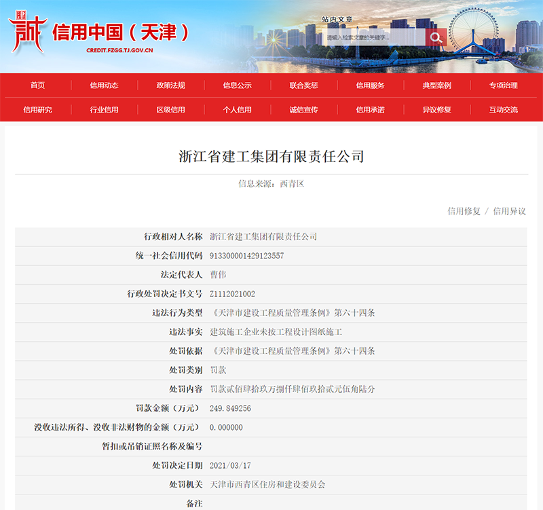The image size is (543, 510).
Task: Open 专项治理 menu item
Action: click(x=503, y=85)
